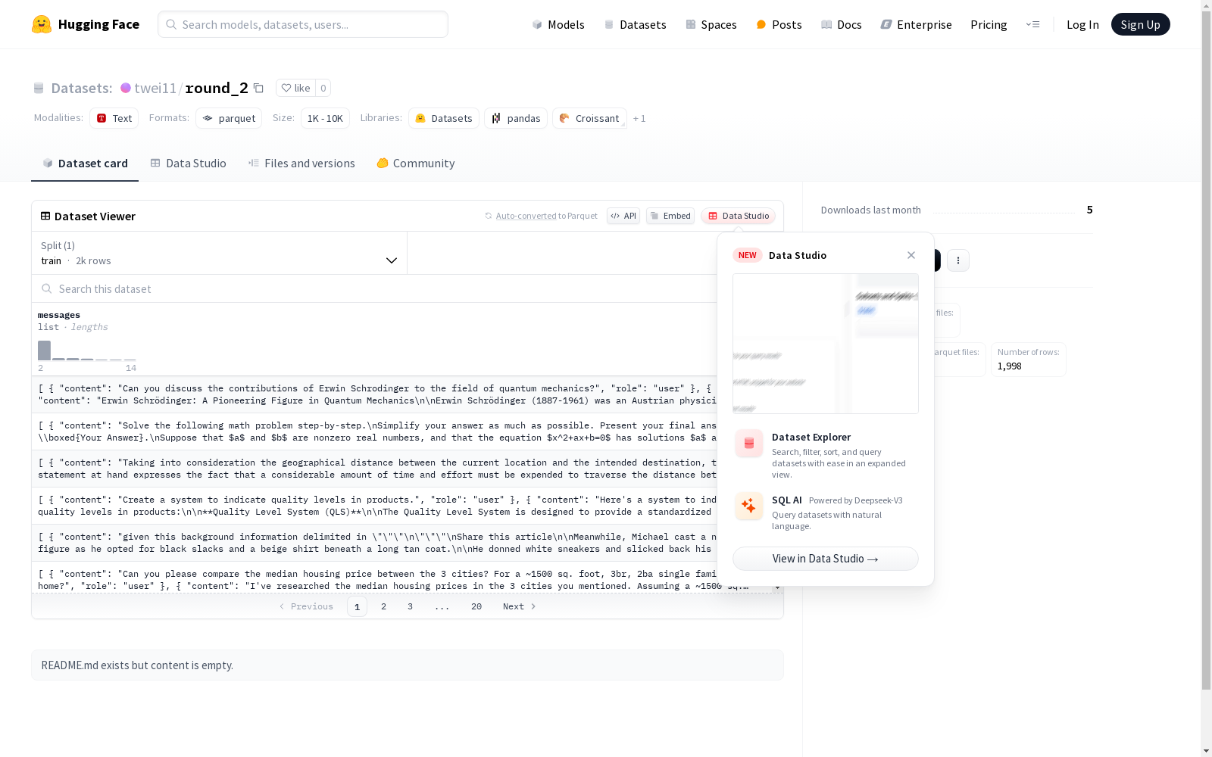Click the messages lengths histogram
Image resolution: width=1212 pixels, height=757 pixels.
(x=87, y=350)
